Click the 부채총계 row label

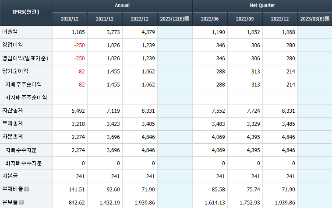pos(13,124)
